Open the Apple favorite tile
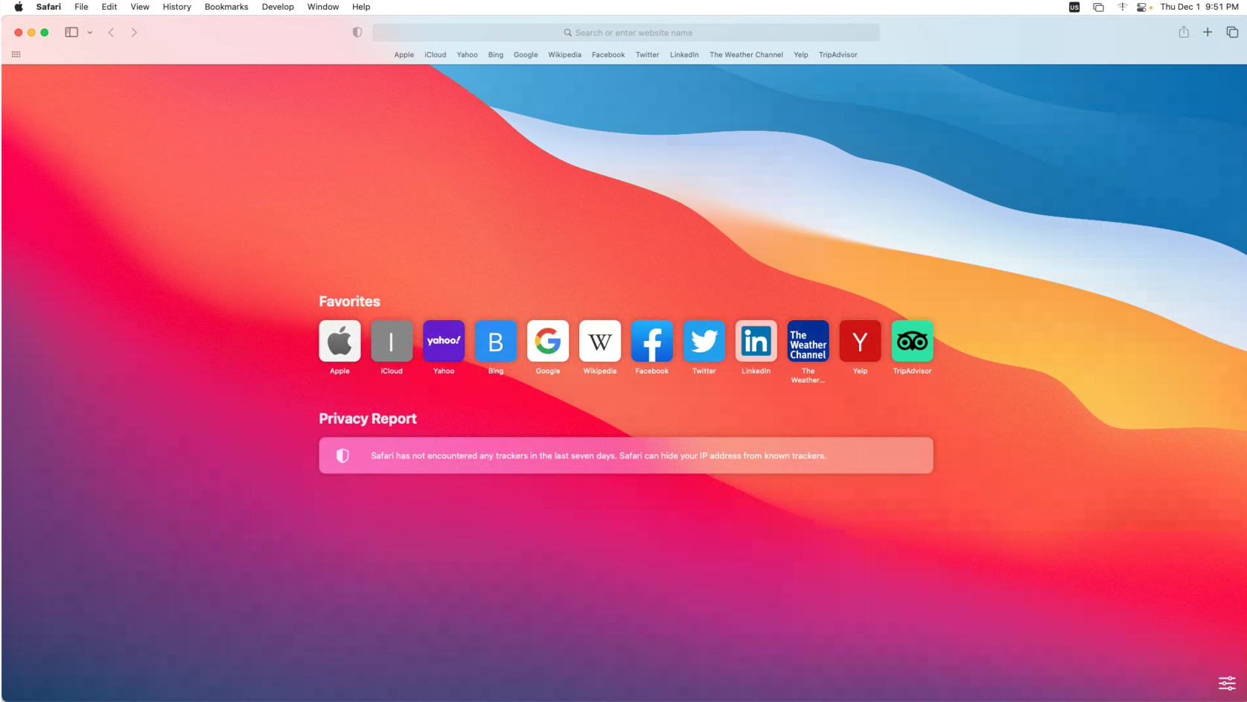Image resolution: width=1247 pixels, height=702 pixels. click(x=339, y=341)
